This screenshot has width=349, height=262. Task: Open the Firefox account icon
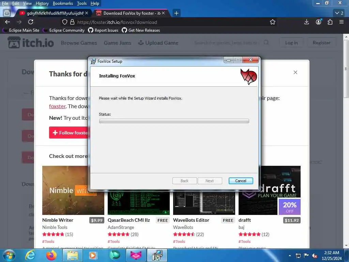click(x=319, y=22)
